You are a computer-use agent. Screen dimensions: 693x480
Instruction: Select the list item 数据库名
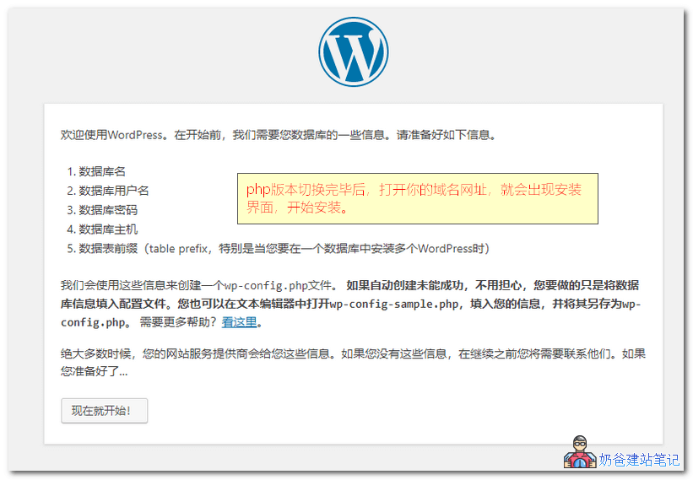pyautogui.click(x=102, y=171)
